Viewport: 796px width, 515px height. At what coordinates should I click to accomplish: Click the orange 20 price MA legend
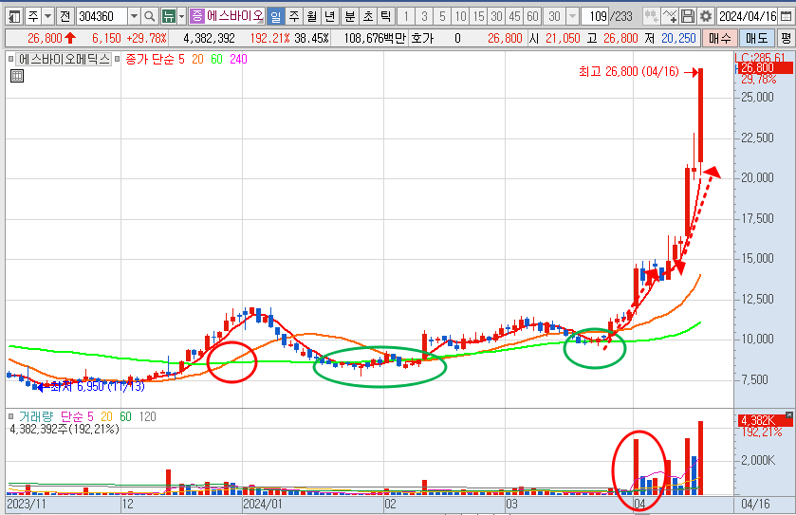point(197,60)
